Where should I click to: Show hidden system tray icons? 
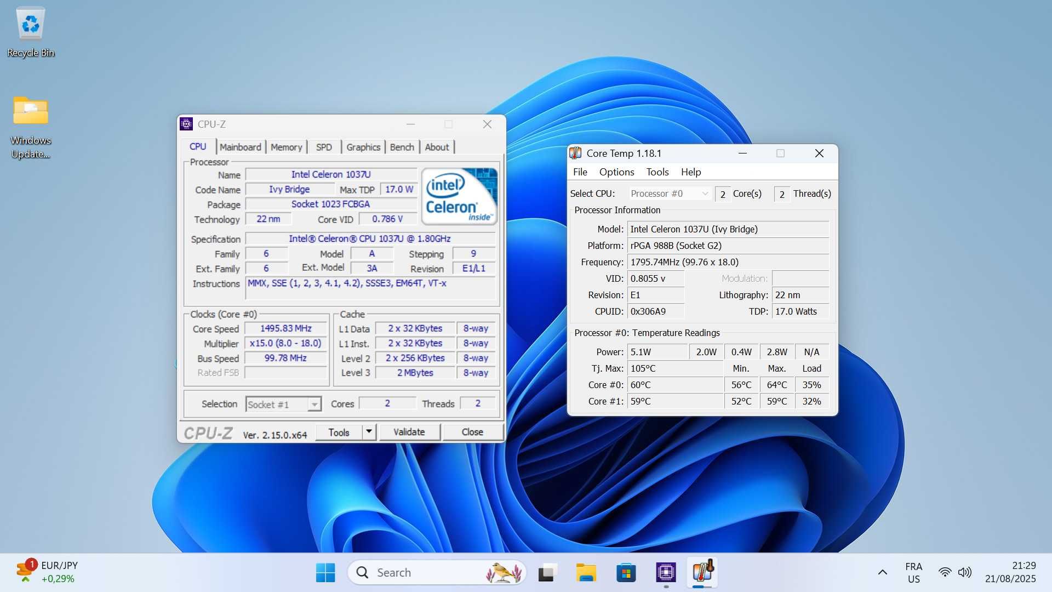click(x=882, y=573)
